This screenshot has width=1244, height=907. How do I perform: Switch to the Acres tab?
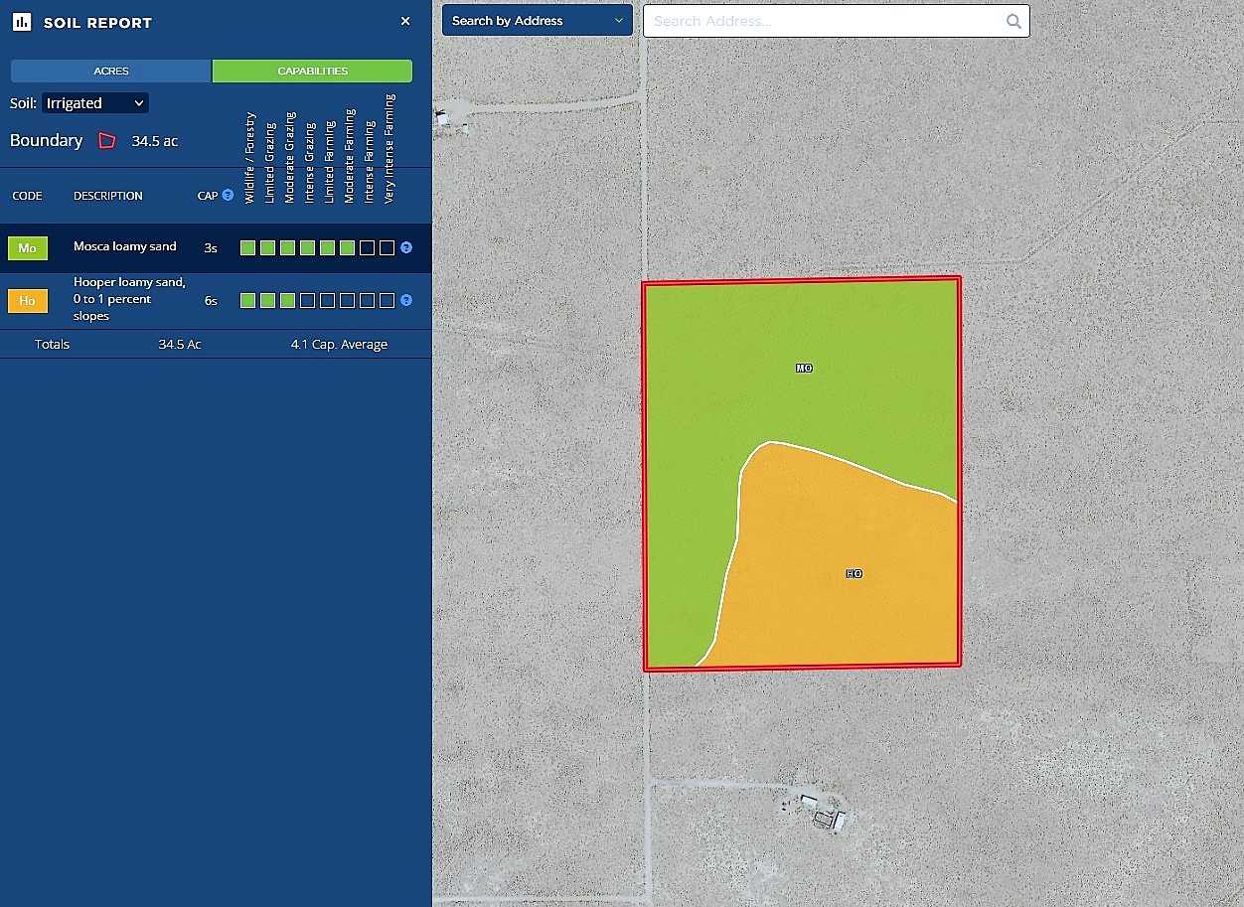tap(111, 72)
